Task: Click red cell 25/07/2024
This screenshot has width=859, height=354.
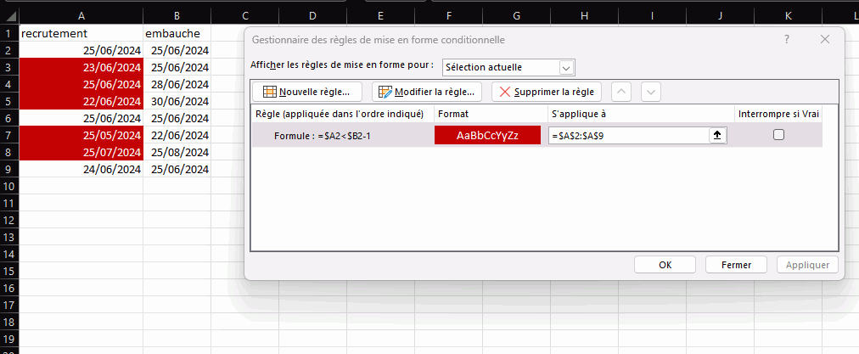Action: click(81, 152)
